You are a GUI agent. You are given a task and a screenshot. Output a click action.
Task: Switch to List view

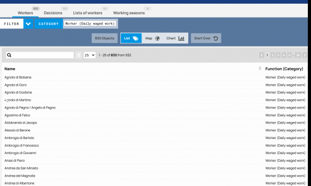point(131,38)
